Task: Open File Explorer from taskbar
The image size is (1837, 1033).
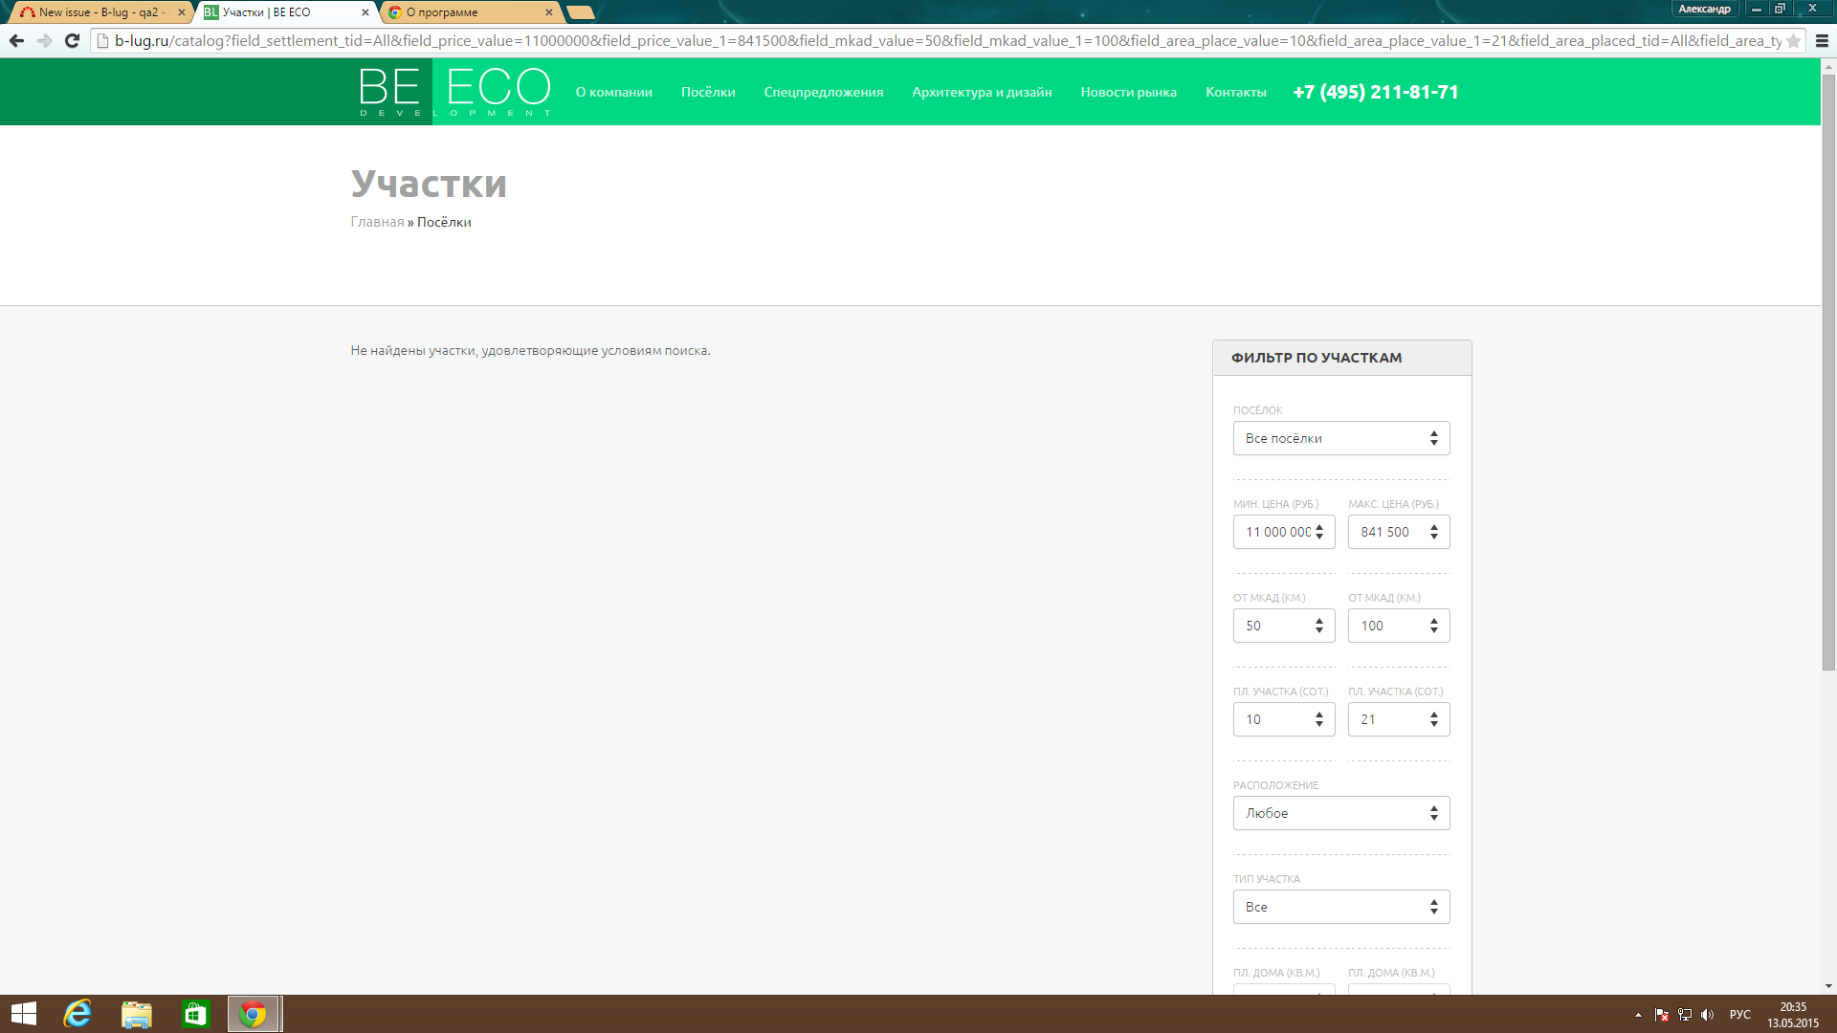Action: [137, 1014]
